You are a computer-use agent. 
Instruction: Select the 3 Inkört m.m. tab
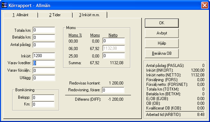(90, 15)
